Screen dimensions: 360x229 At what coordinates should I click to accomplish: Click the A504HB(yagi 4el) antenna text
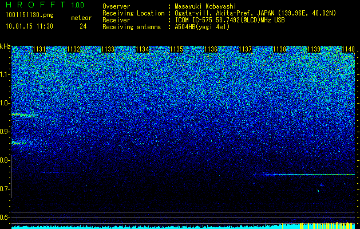pos(202,27)
